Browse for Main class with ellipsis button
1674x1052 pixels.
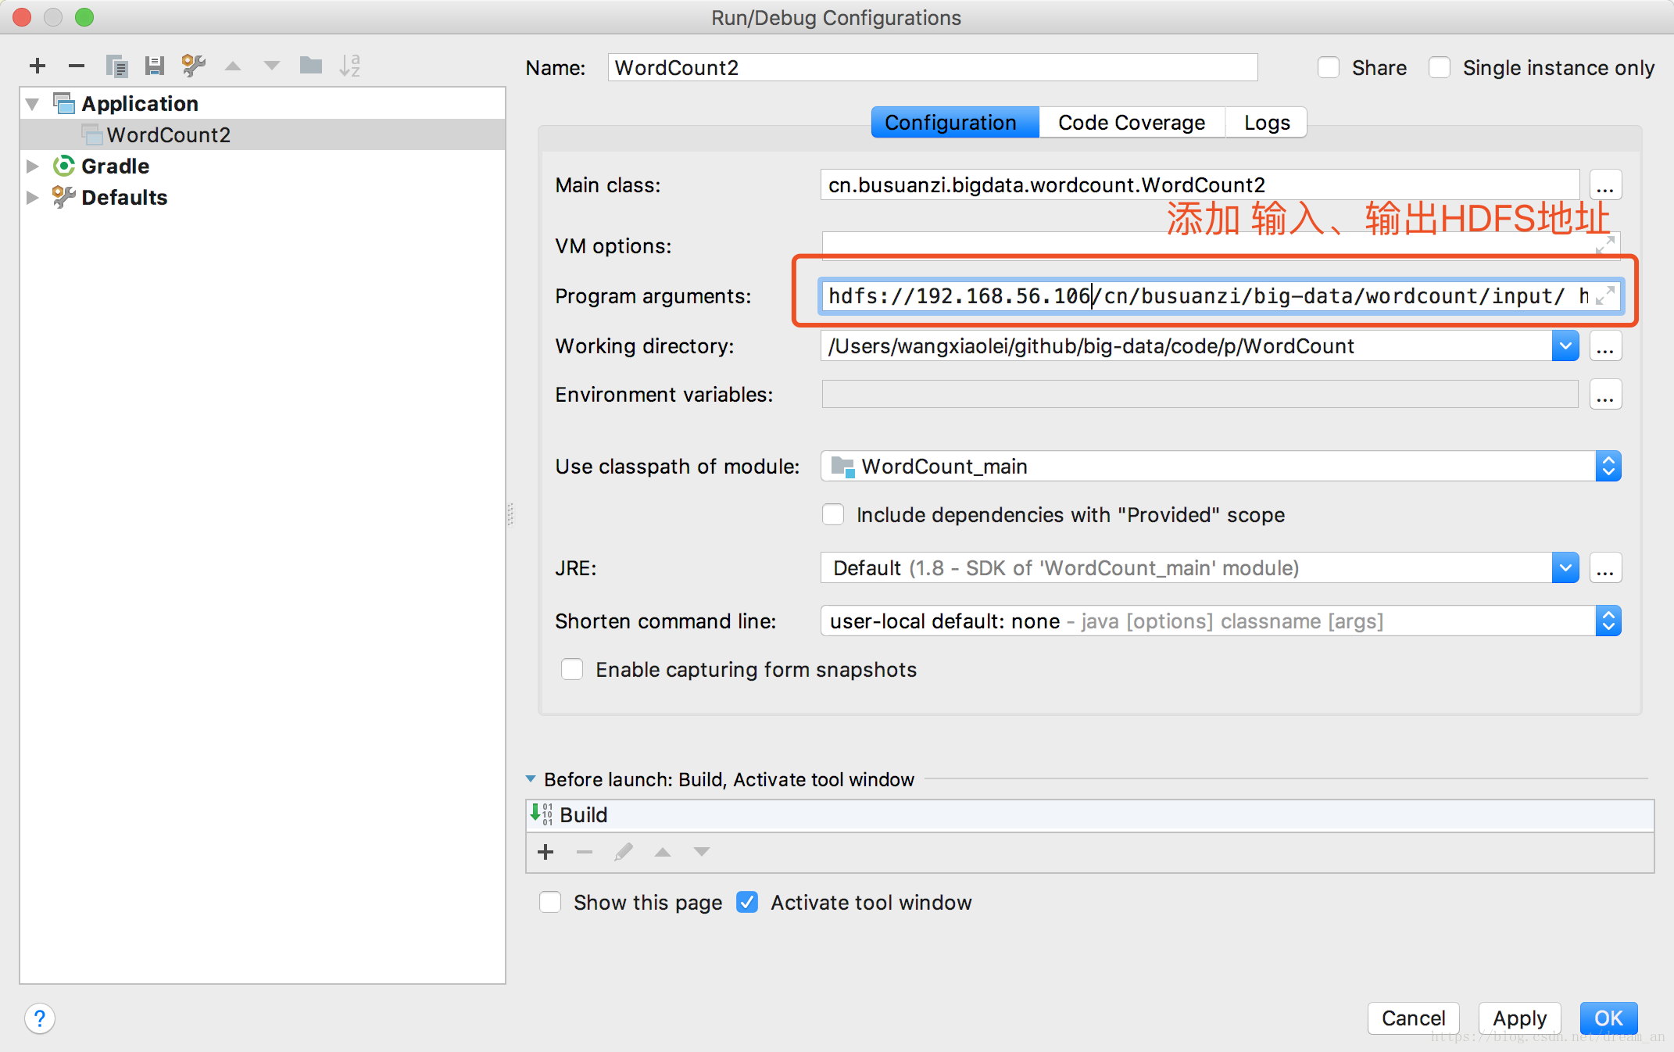pyautogui.click(x=1605, y=185)
